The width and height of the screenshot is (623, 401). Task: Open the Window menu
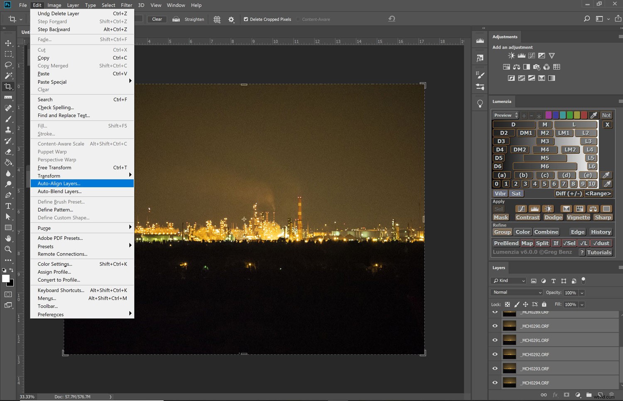tap(176, 5)
